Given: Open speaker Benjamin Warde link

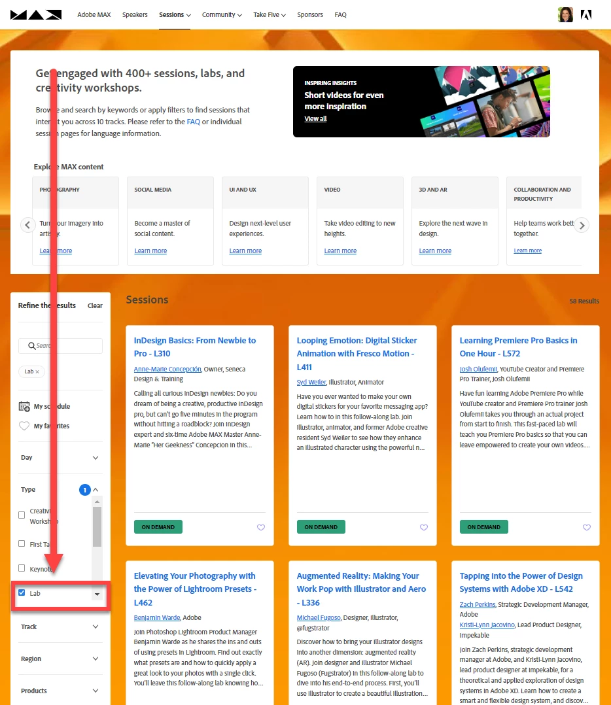Looking at the screenshot, I should 157,618.
